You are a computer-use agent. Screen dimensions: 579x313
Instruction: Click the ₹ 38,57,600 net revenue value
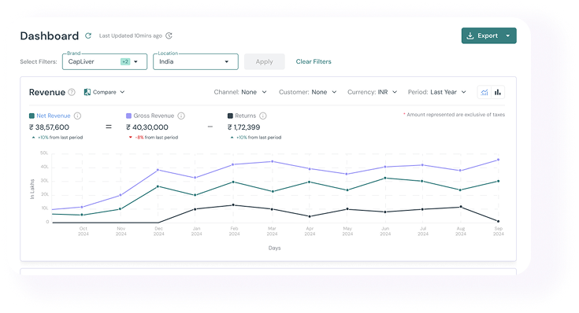click(49, 127)
